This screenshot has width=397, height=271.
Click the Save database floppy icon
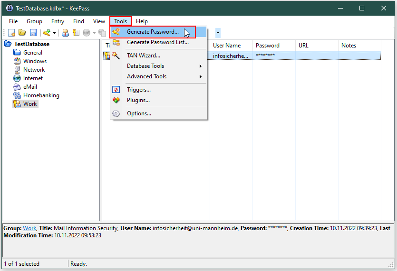click(x=33, y=33)
